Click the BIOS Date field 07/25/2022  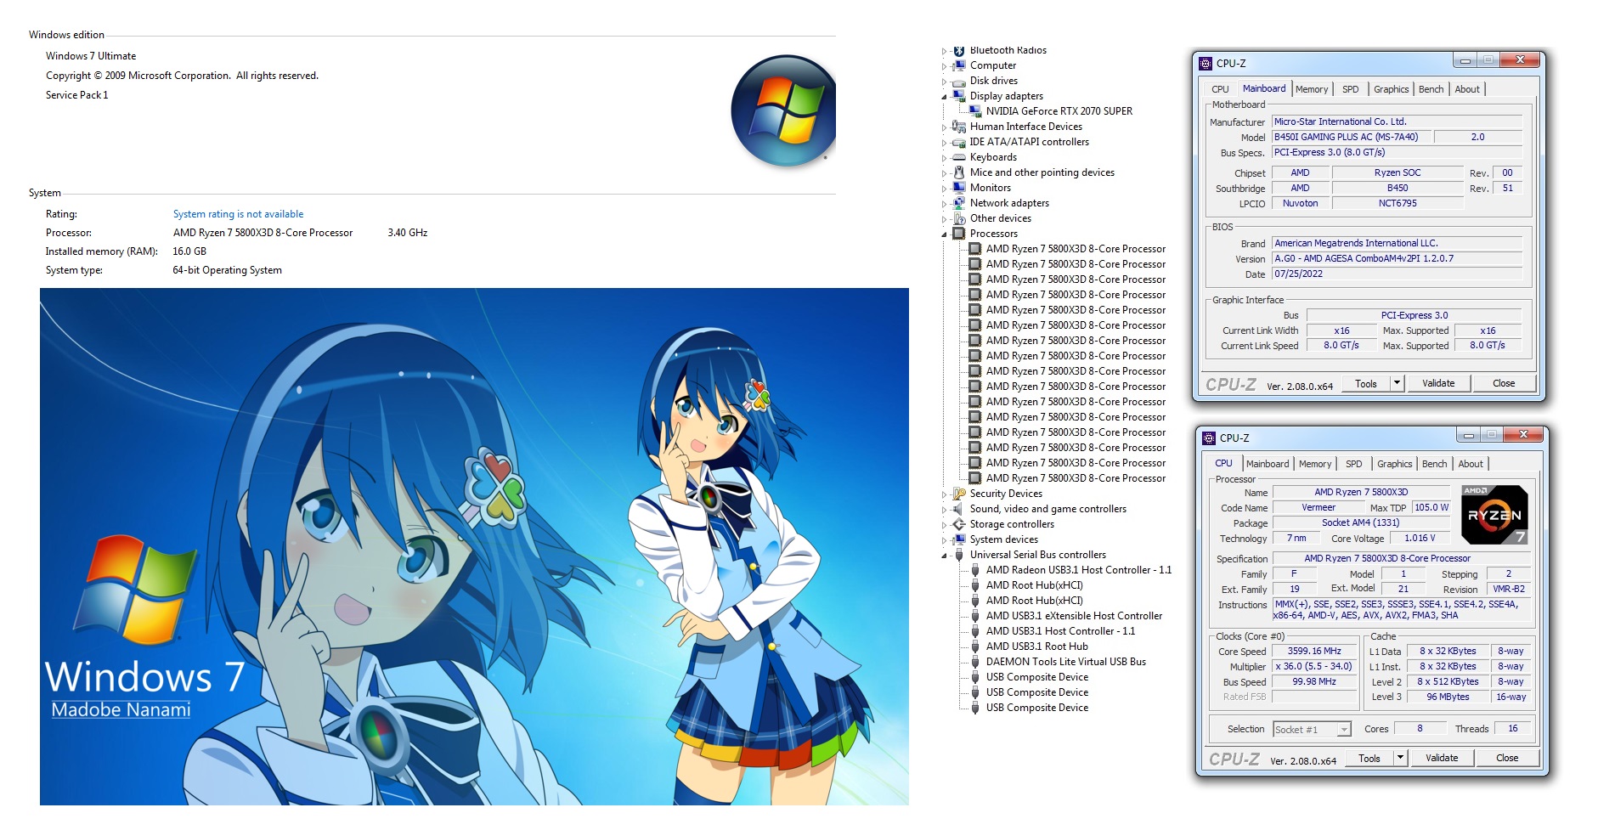1397,274
